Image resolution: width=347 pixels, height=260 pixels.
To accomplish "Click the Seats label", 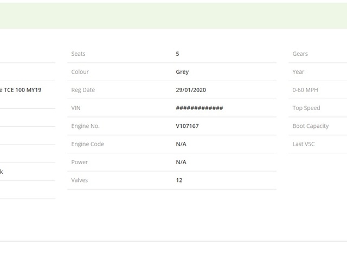I will click(78, 54).
